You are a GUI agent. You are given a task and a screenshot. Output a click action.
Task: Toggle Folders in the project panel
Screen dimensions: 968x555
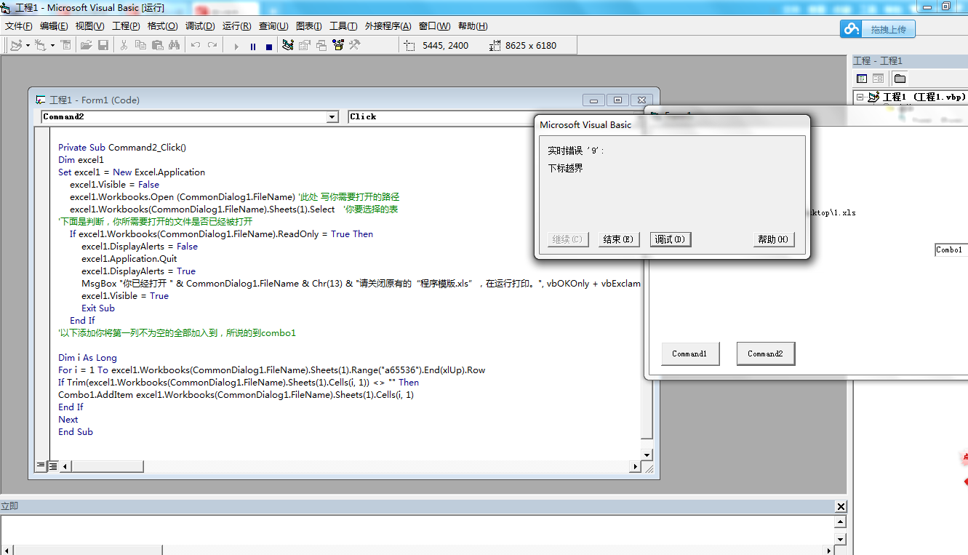tap(900, 79)
